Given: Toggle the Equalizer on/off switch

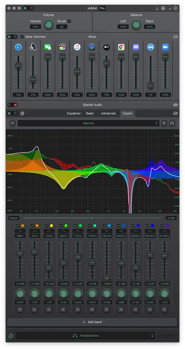Looking at the screenshot, I should [x=13, y=113].
